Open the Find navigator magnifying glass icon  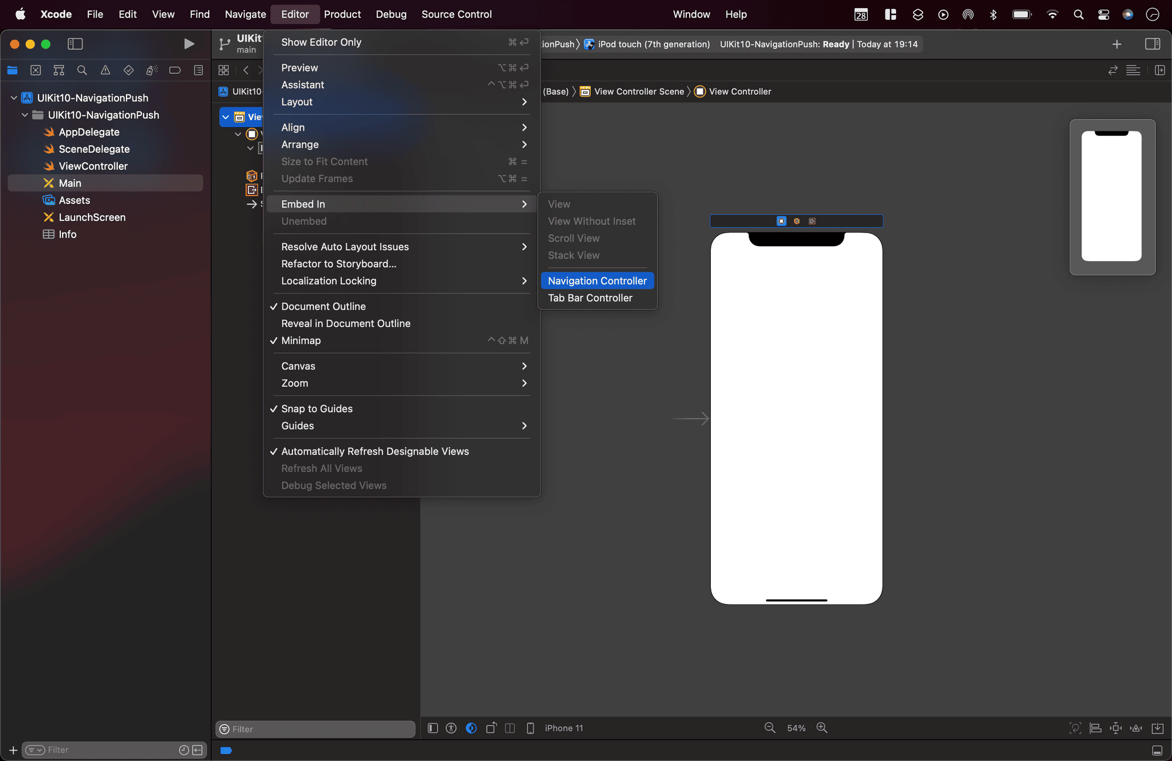[82, 70]
